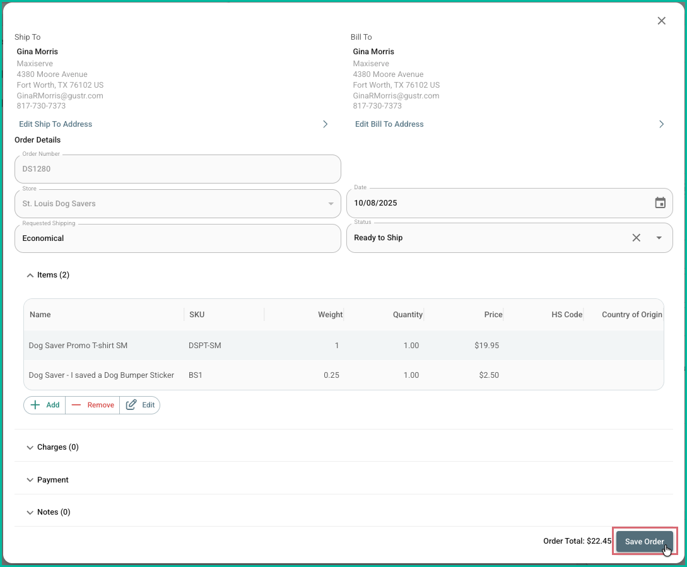This screenshot has height=567, width=687.
Task: Open the date picker calendar icon
Action: 660,203
